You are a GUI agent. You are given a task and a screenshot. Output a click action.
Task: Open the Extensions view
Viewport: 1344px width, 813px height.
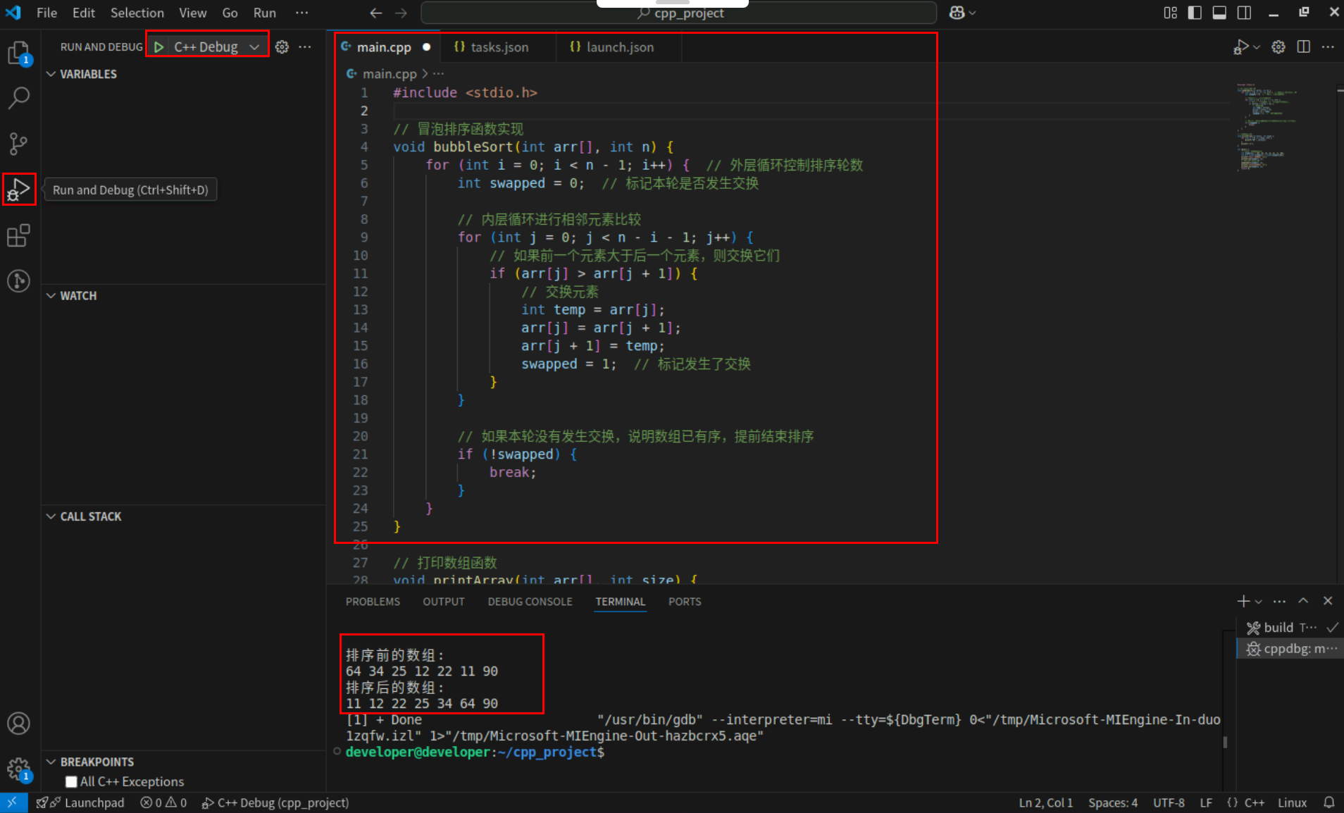tap(19, 235)
